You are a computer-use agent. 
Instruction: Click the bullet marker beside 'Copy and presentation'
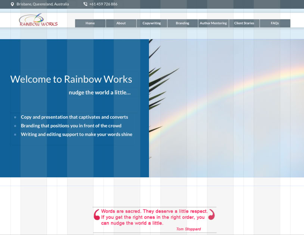coord(15,117)
